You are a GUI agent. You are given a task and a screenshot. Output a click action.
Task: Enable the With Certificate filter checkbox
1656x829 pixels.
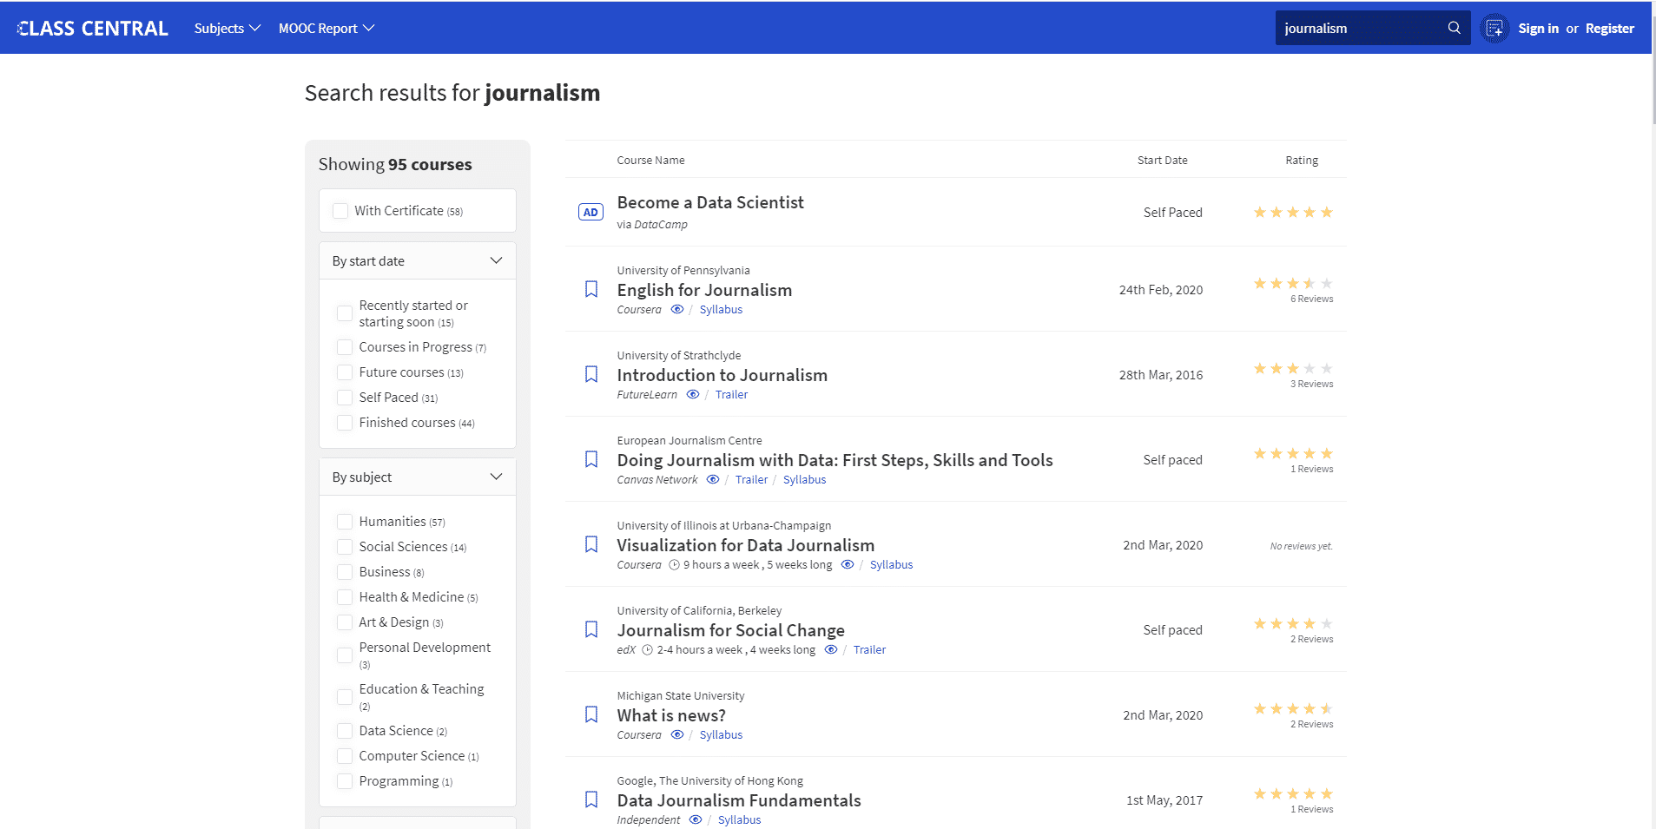[340, 211]
